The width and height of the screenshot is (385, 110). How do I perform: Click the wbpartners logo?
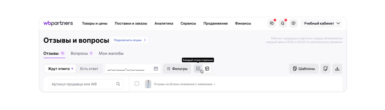click(x=58, y=23)
